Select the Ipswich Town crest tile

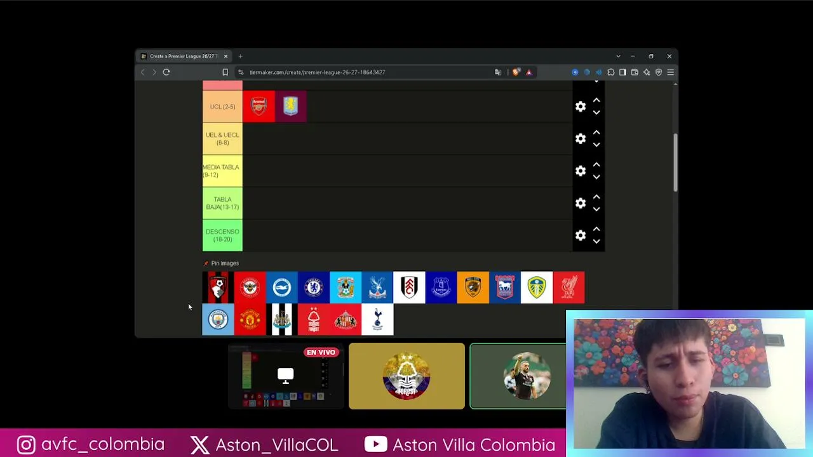click(505, 288)
